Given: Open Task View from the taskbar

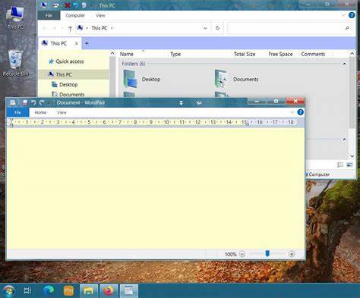Looking at the screenshot, I should pos(27,290).
